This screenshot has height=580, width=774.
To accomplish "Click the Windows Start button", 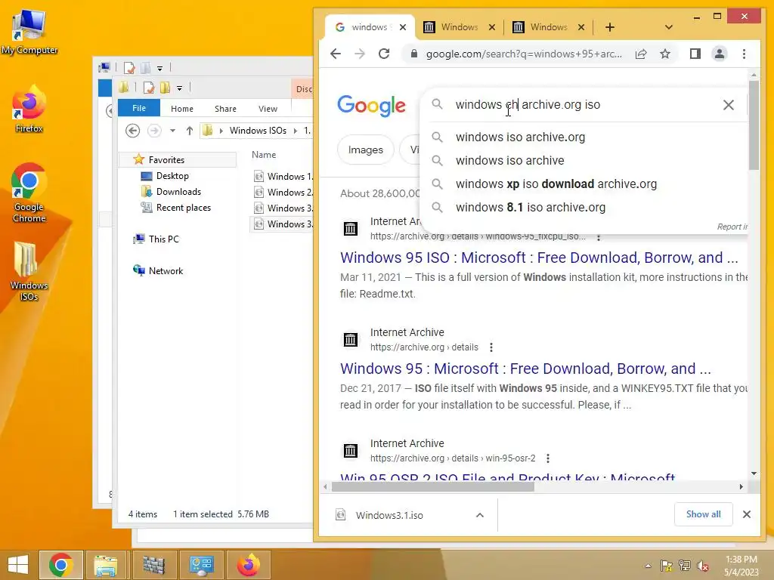I will tap(18, 565).
